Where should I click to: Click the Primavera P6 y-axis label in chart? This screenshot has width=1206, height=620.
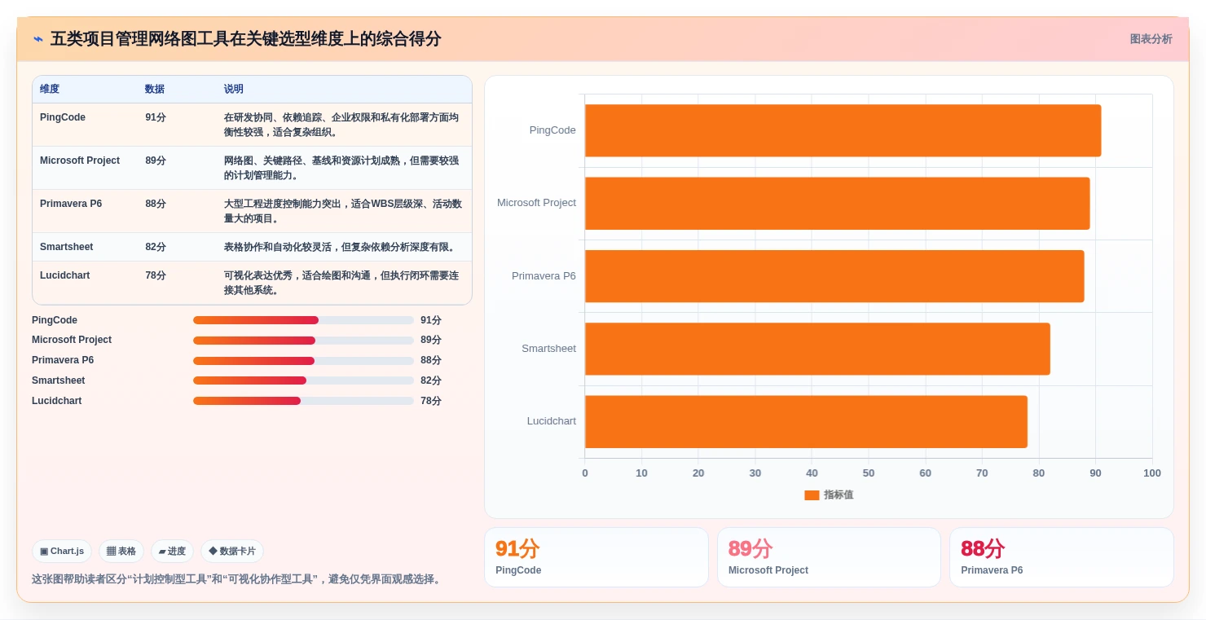[x=544, y=276]
